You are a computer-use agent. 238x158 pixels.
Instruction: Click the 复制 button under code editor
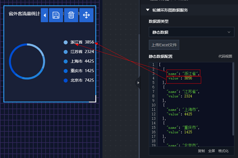point(201,151)
